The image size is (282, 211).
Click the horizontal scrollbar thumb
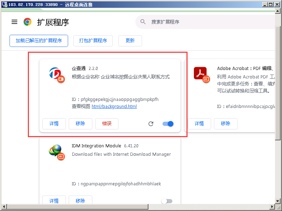[x=78, y=206]
